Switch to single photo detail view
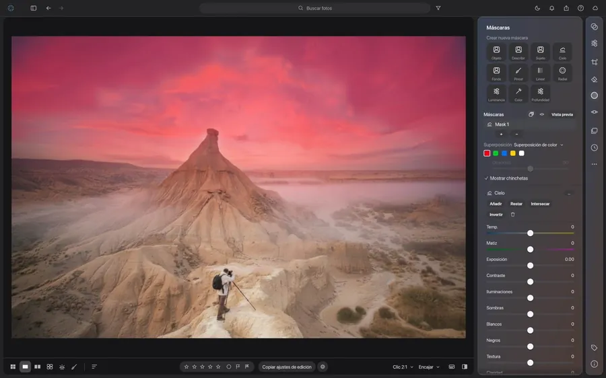The width and height of the screenshot is (606, 378). coord(25,367)
